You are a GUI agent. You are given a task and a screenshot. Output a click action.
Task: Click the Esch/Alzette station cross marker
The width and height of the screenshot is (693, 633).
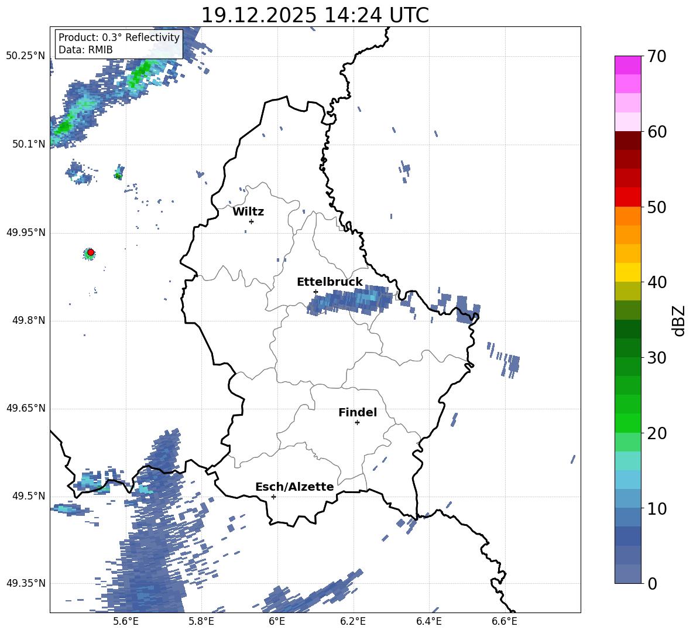273,497
